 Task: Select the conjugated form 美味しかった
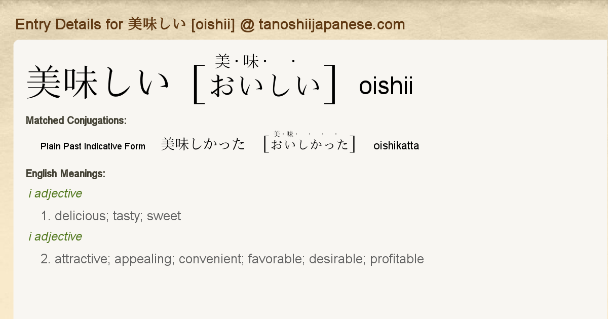pyautogui.click(x=203, y=145)
